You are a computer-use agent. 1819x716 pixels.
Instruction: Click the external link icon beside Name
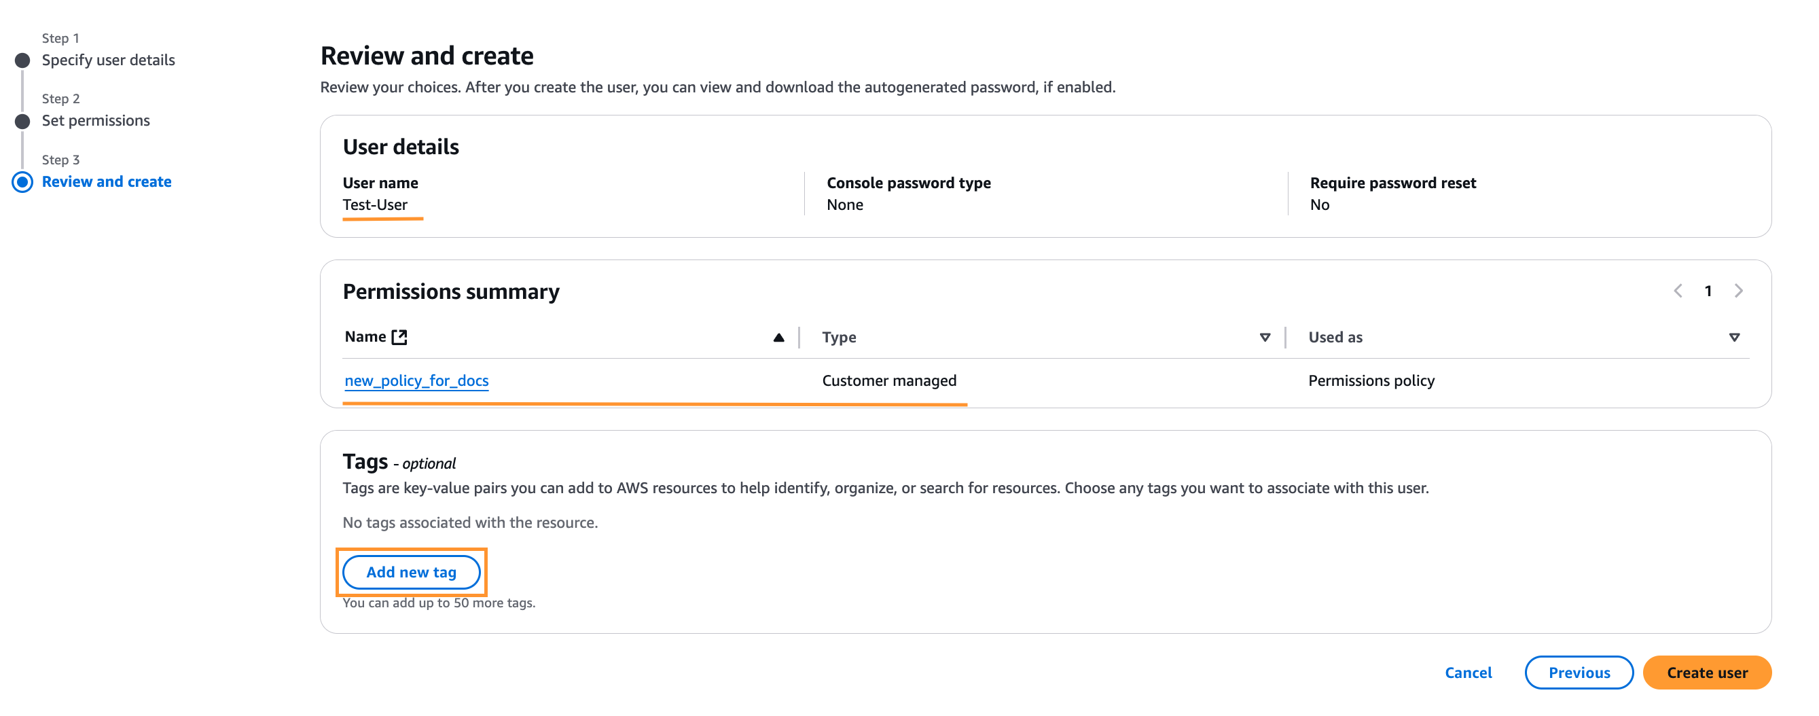coord(399,337)
